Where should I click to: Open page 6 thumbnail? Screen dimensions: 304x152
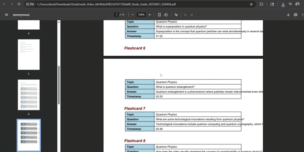29,95
